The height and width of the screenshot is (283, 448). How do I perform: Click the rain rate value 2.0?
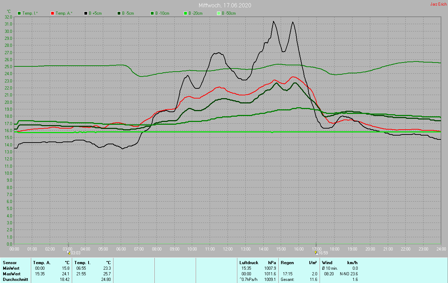click(x=314, y=274)
